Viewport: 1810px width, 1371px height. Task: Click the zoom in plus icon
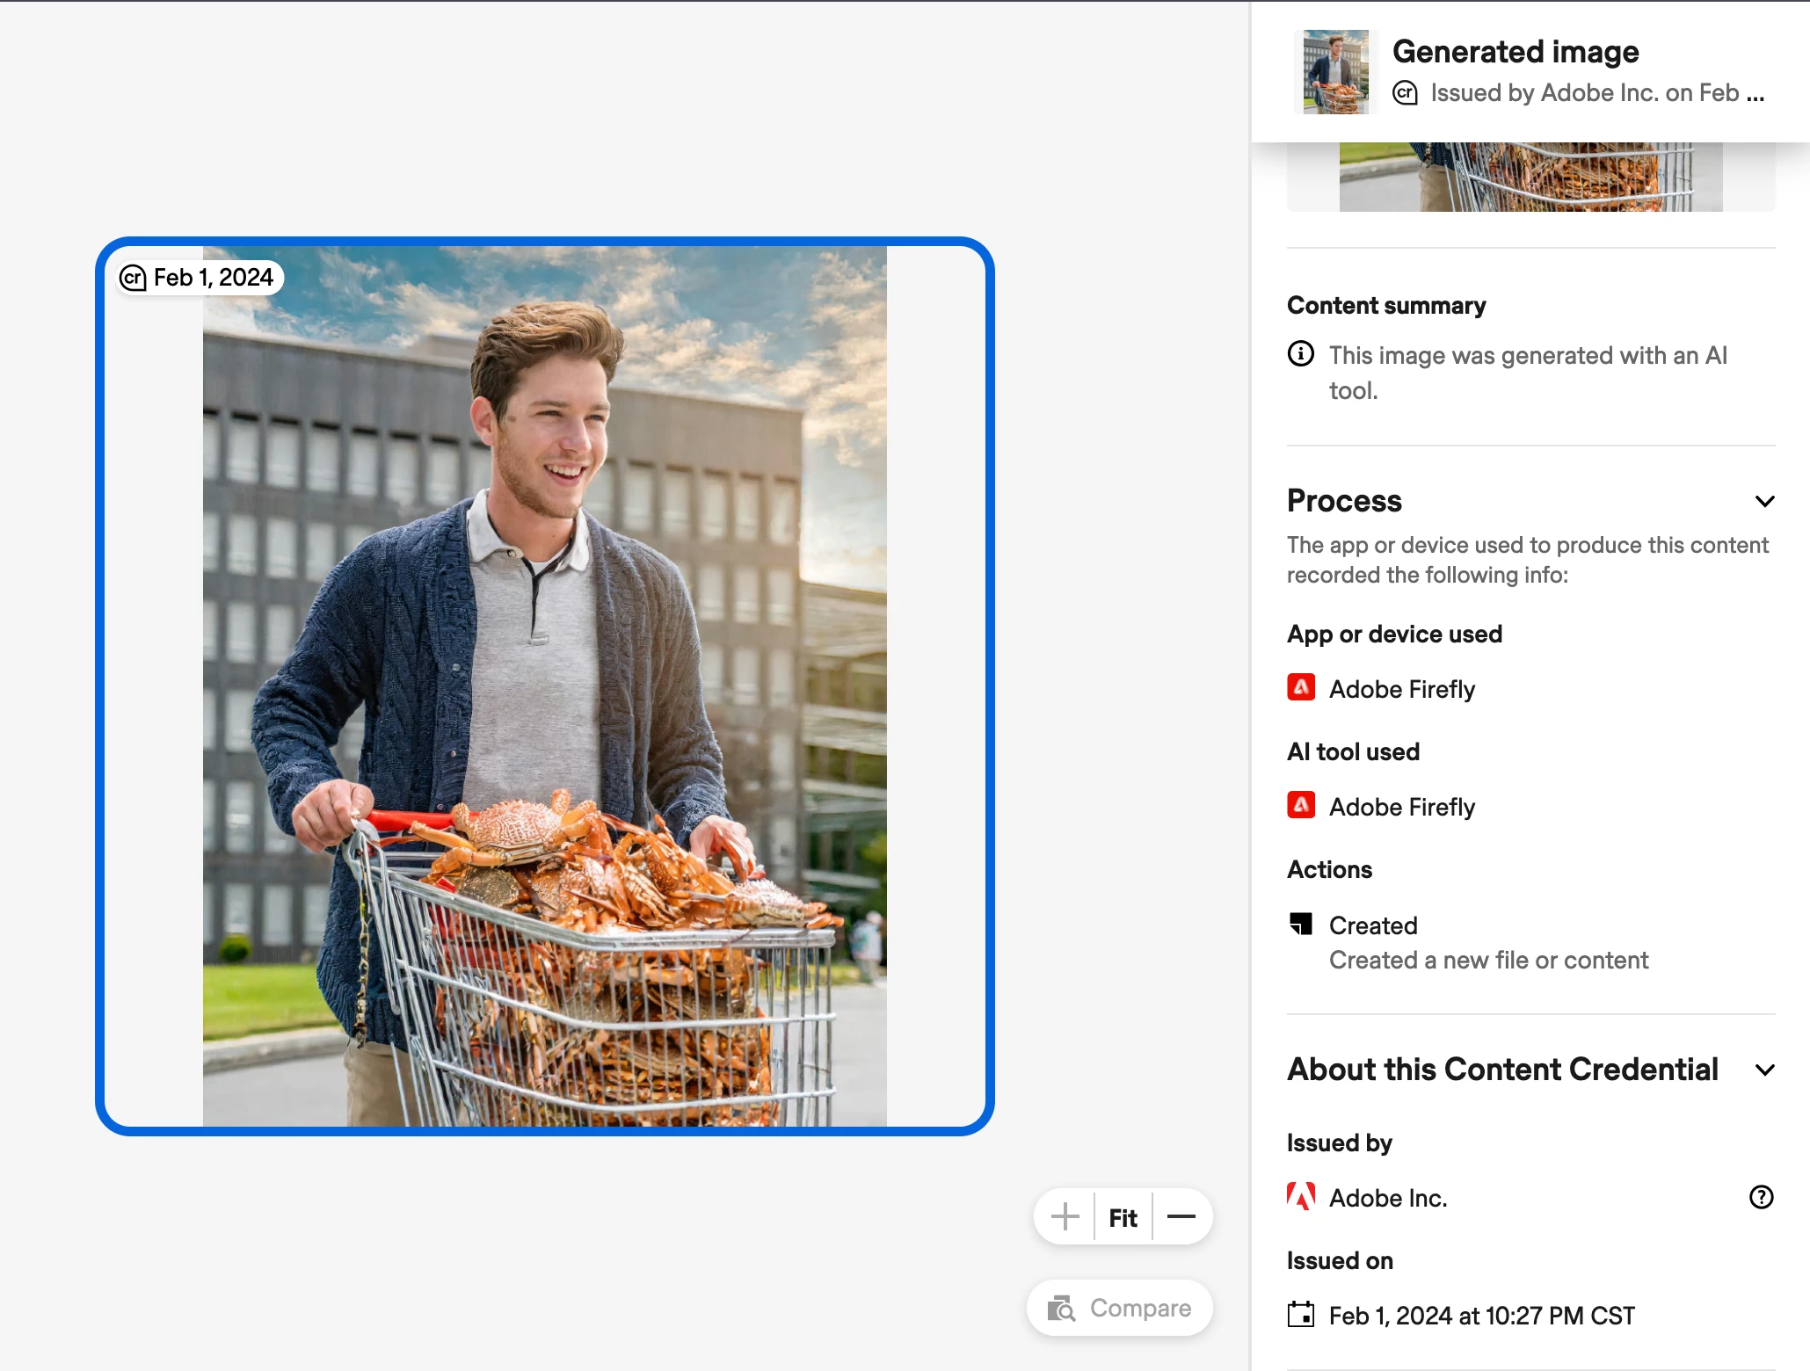pyautogui.click(x=1065, y=1216)
